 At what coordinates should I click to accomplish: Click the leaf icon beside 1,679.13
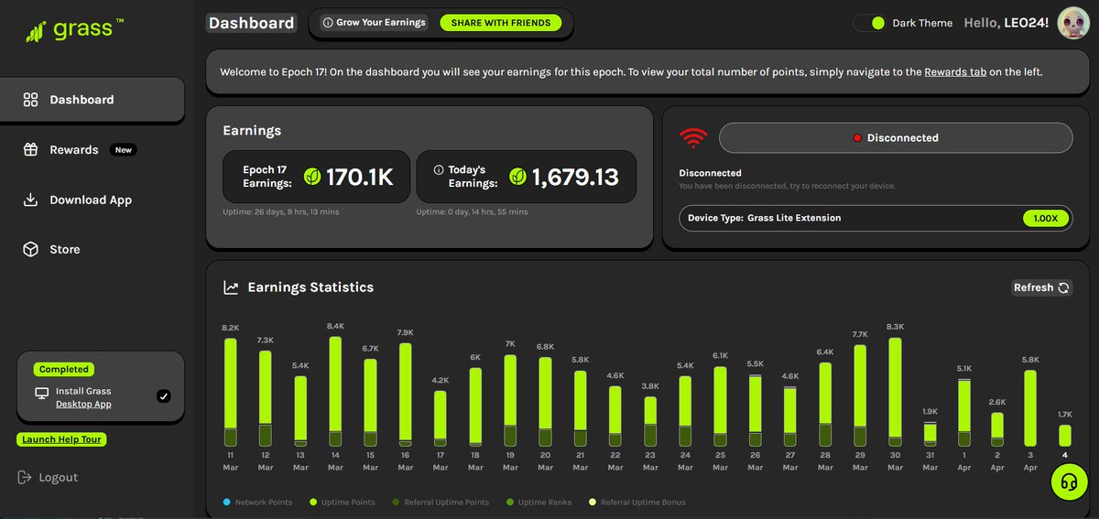pyautogui.click(x=517, y=177)
